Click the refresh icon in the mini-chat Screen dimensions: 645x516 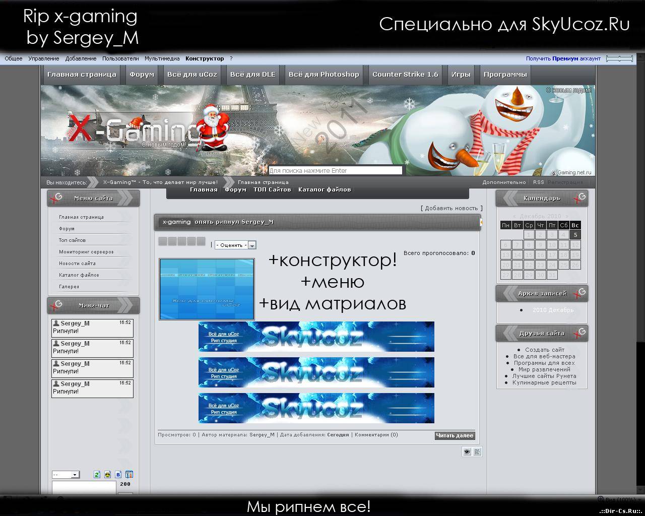[x=97, y=475]
